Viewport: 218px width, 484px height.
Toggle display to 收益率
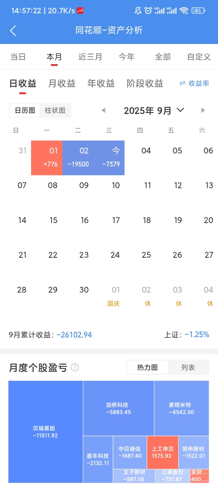[x=194, y=83]
